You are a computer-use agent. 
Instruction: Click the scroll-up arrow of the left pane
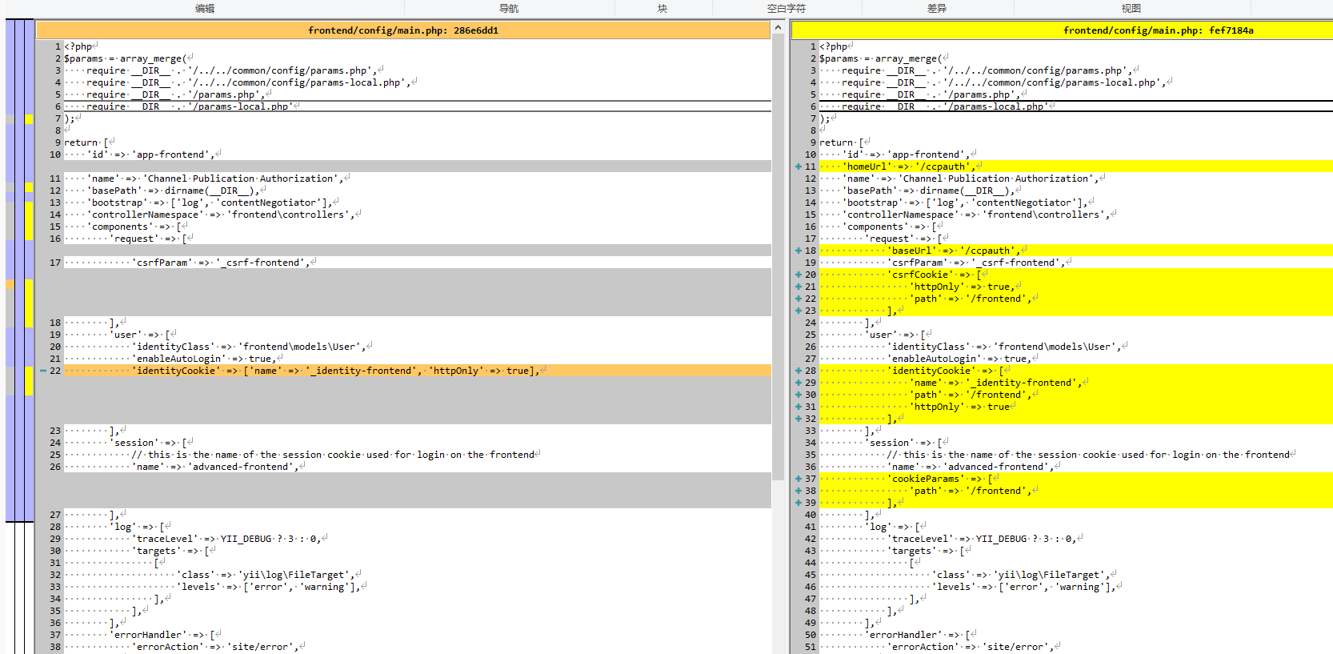(778, 28)
